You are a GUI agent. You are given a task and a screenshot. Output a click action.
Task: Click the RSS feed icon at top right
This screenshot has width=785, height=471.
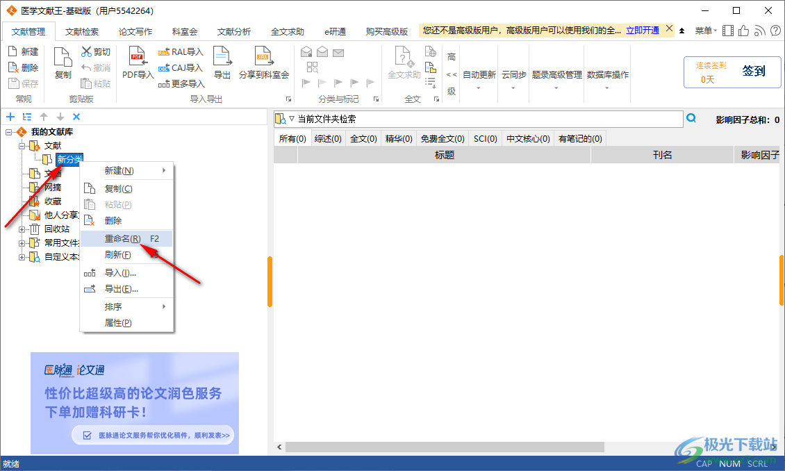pos(760,31)
